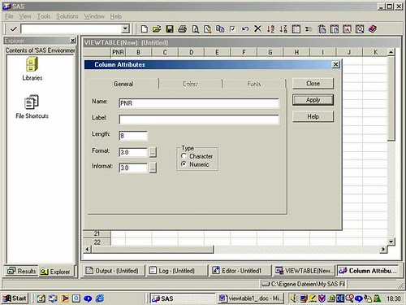Viewport: 406px width, 305px height.
Task: Click the Undo arrow toolbar icon
Action: coord(245,28)
